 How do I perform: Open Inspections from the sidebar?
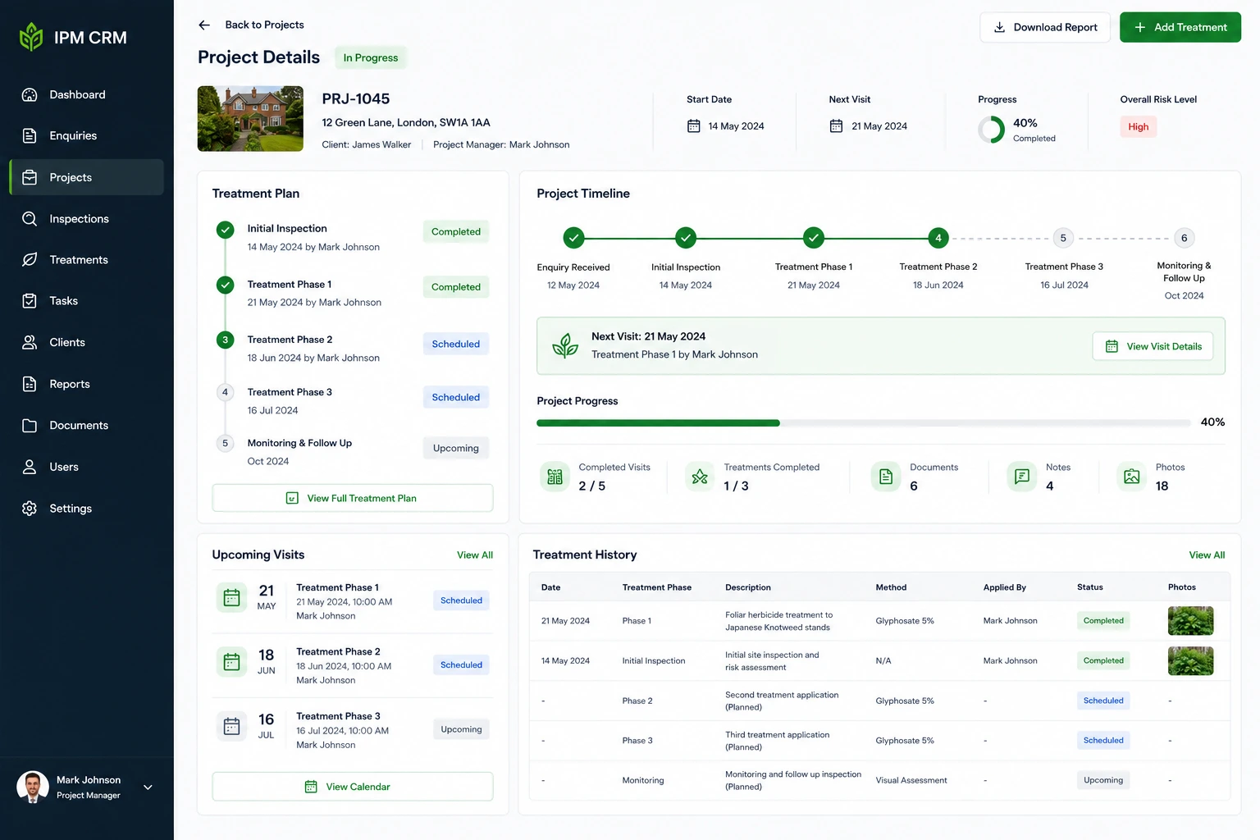tap(86, 219)
